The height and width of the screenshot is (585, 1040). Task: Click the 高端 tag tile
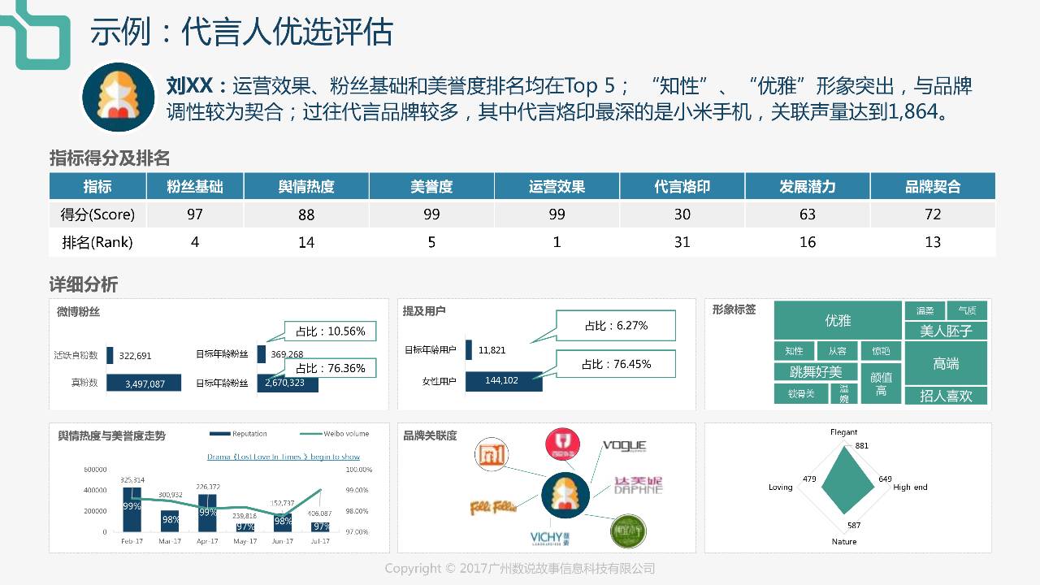[946, 363]
